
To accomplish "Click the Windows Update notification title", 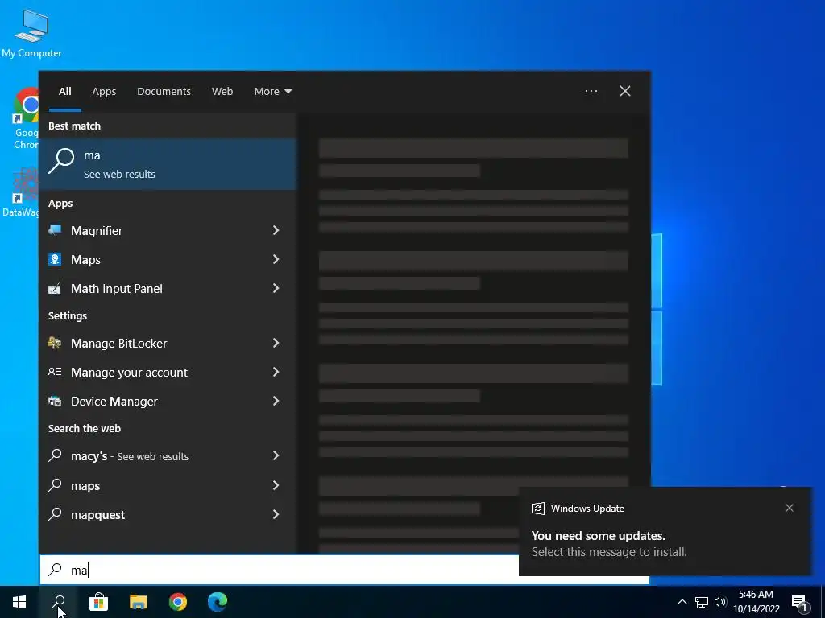I will (587, 509).
